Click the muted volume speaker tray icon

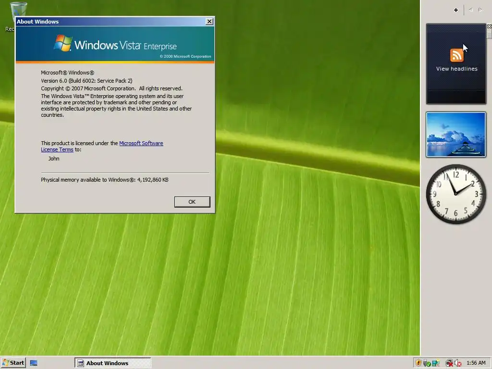tap(457, 363)
